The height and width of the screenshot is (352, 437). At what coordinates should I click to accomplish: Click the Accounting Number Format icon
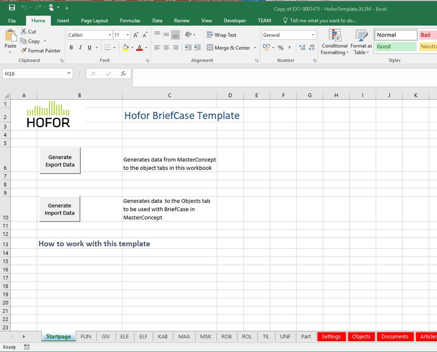point(266,47)
